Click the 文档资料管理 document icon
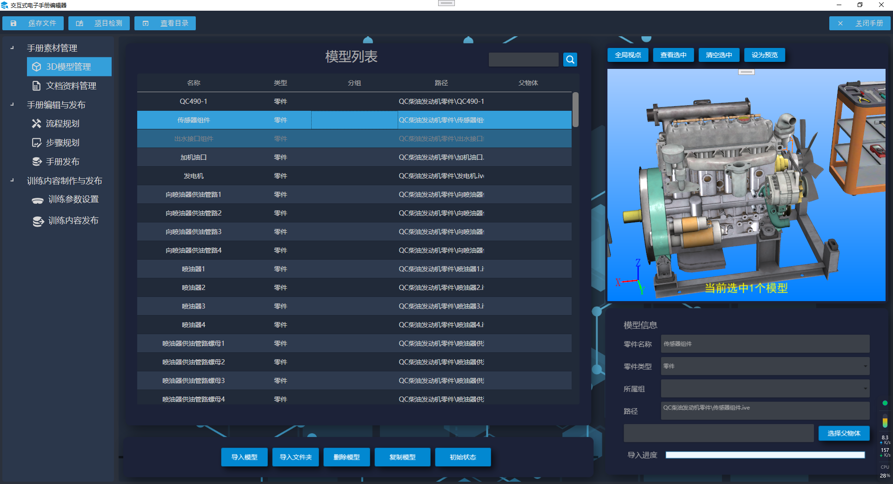 (36, 86)
